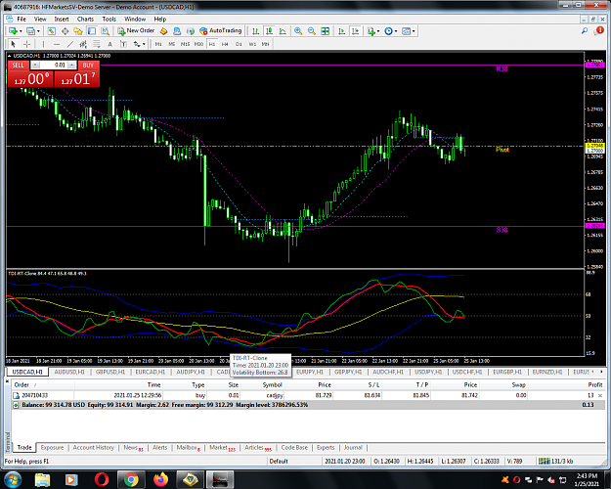
Task: Select the crosshair tool
Action: (x=27, y=44)
